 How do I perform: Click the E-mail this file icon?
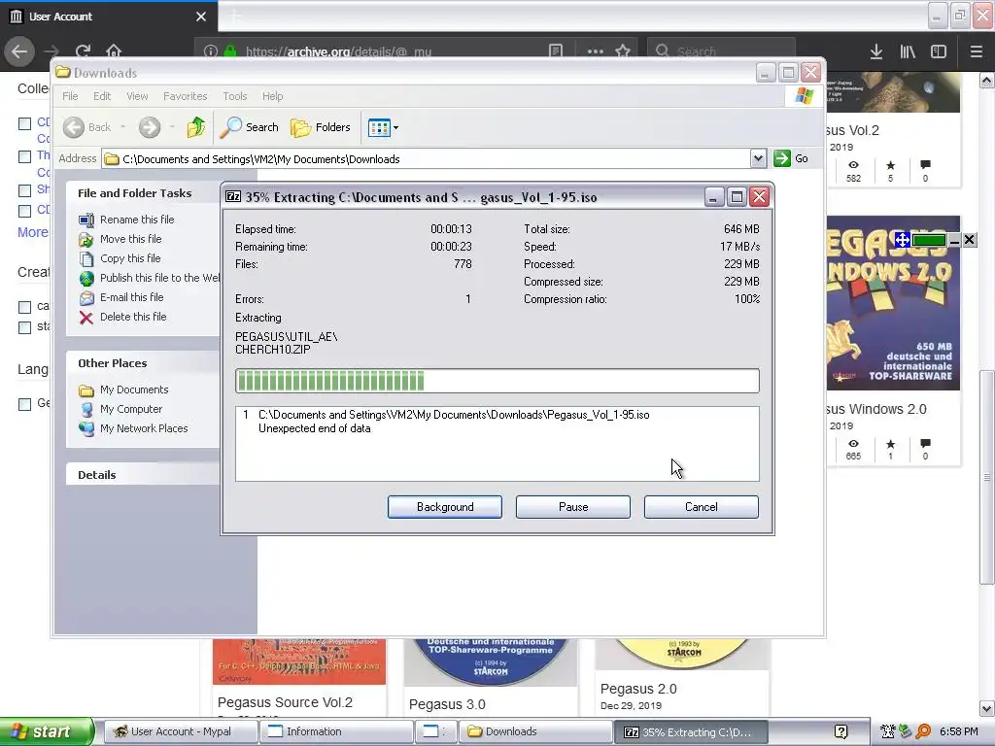tap(86, 297)
